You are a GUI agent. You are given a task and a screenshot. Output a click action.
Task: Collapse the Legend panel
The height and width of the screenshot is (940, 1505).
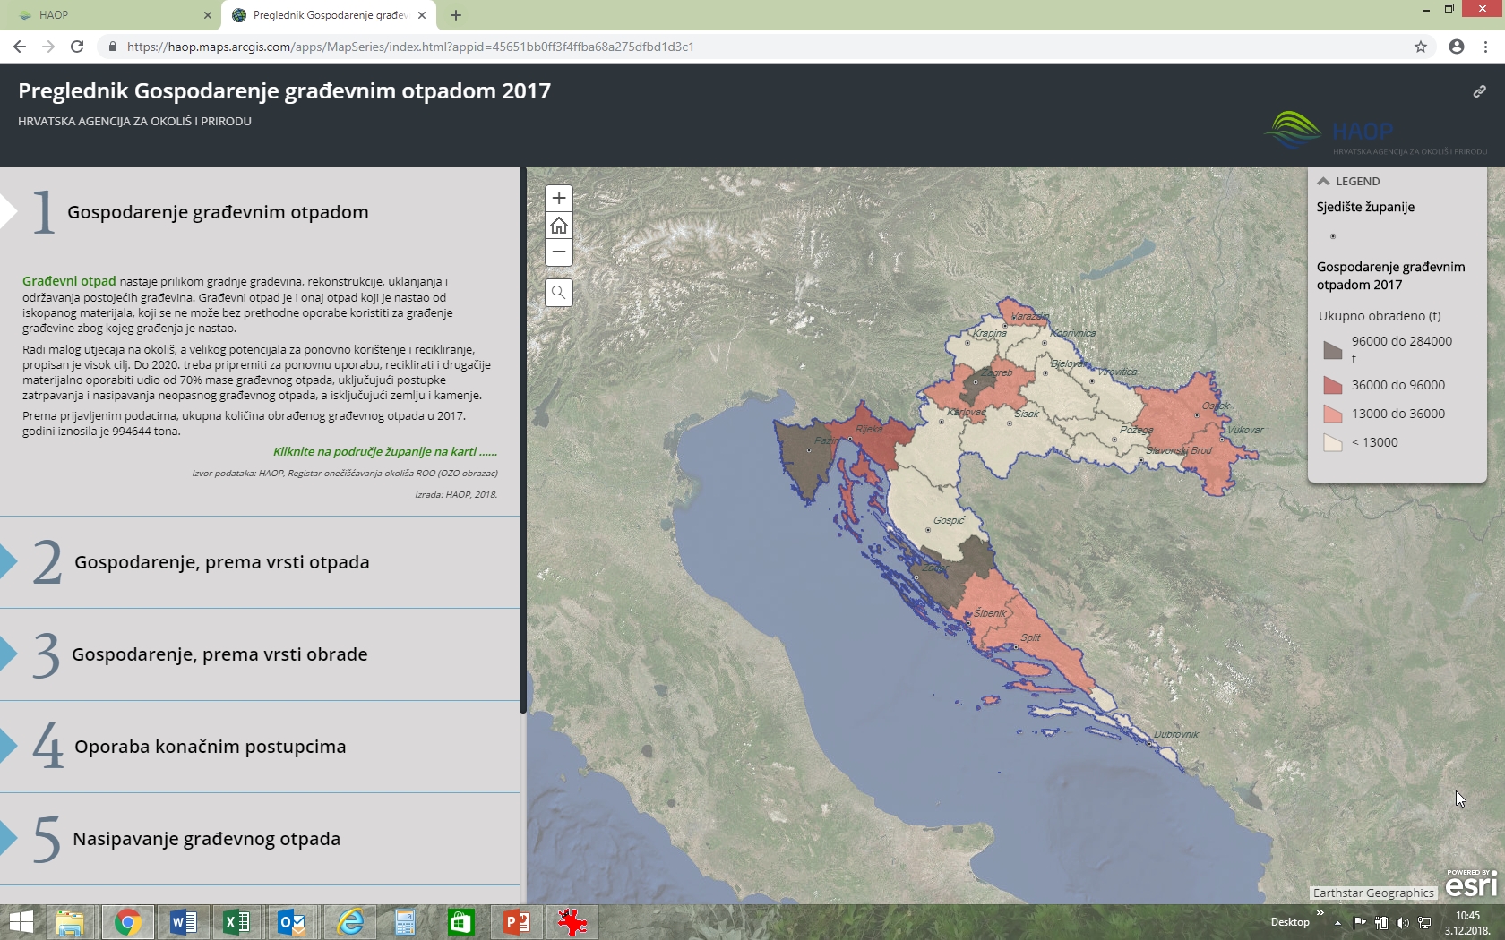point(1323,181)
